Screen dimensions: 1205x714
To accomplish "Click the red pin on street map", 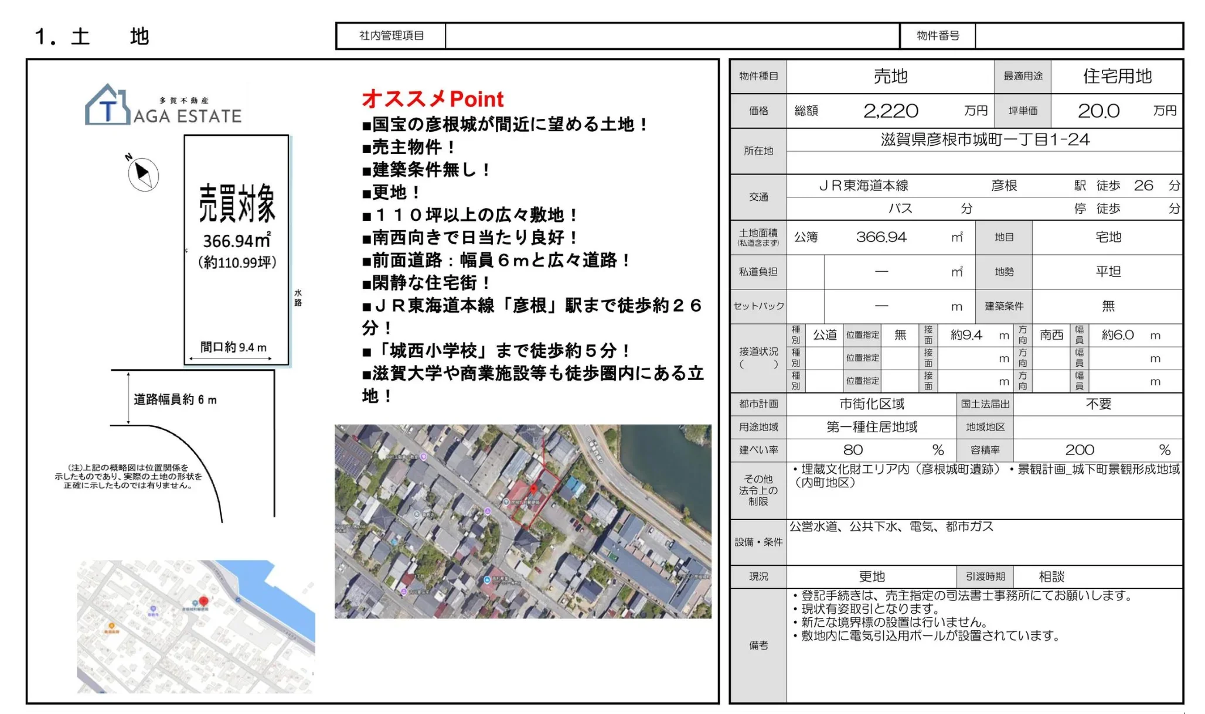I will (203, 601).
